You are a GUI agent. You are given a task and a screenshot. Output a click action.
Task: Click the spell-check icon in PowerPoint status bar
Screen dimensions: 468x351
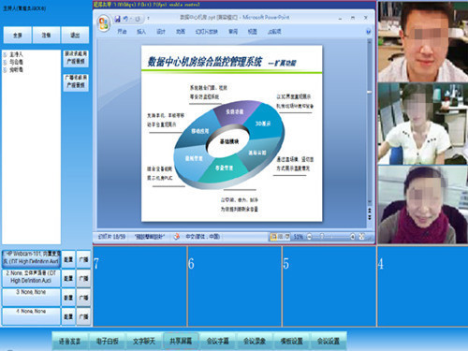[x=177, y=237]
